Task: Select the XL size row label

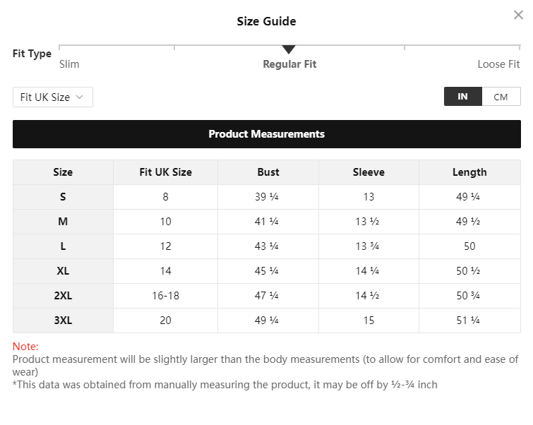Action: 63,271
